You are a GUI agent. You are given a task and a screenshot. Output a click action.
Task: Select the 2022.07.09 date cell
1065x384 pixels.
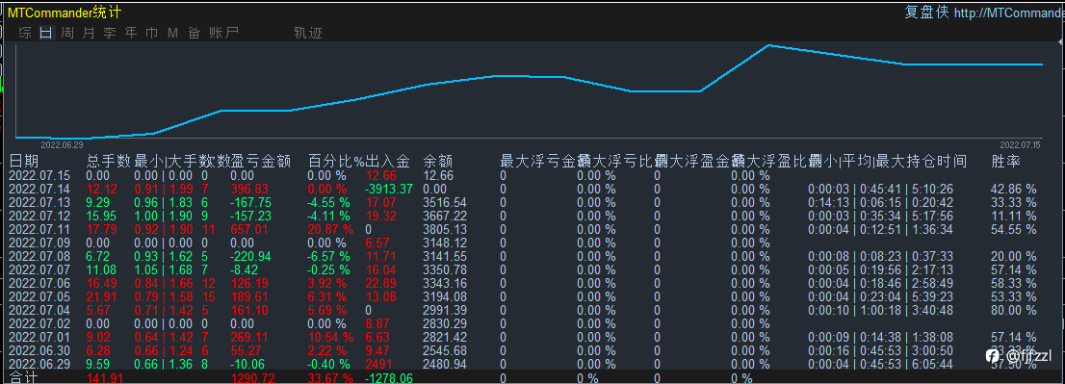point(39,243)
